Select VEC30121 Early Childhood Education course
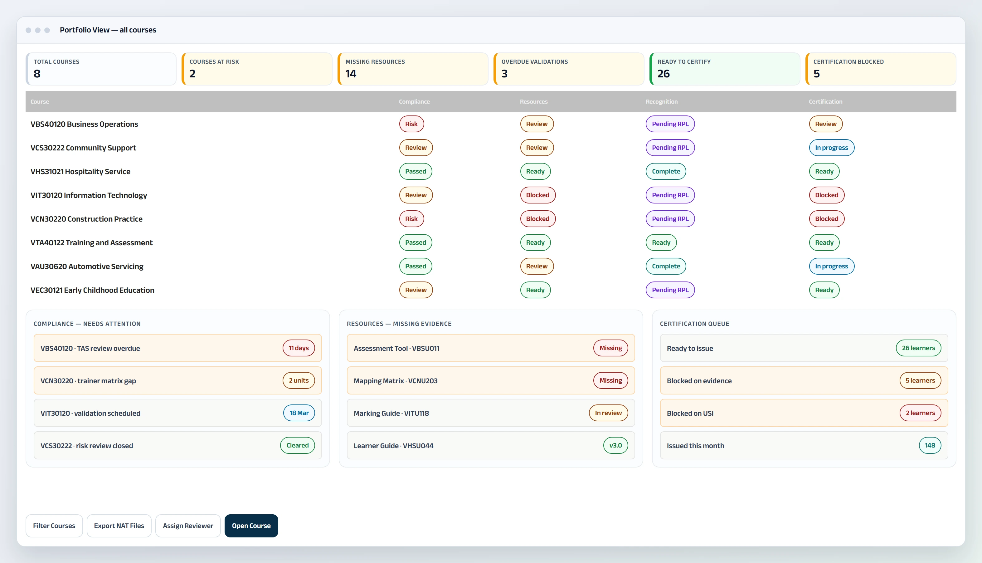 [491, 290]
